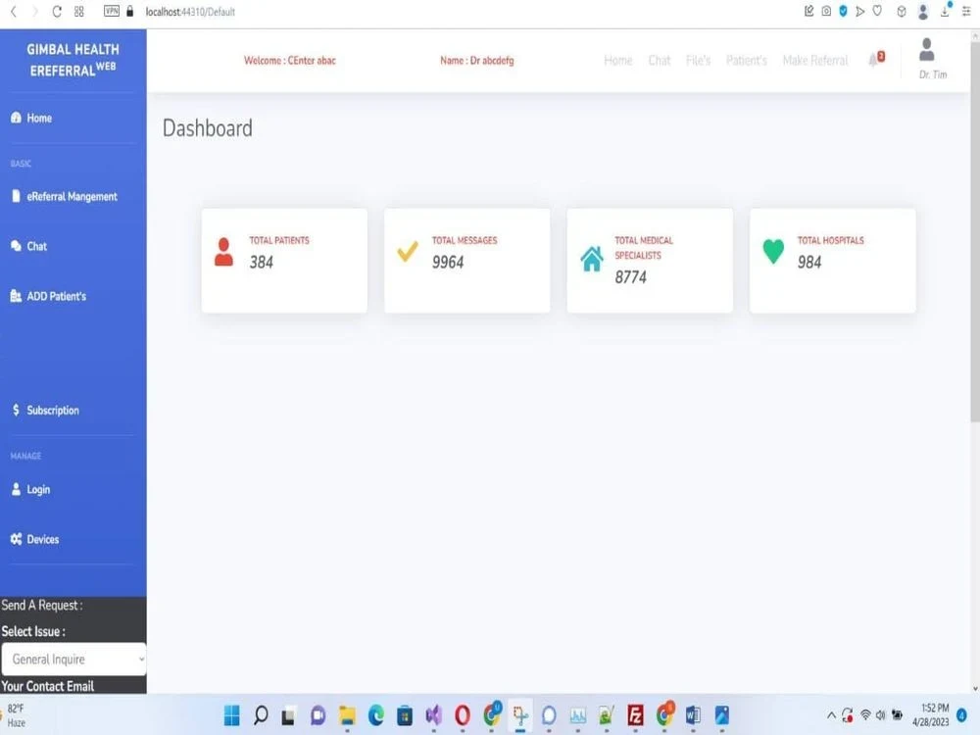Open Devices via the gear icon
This screenshot has height=735, width=980.
click(x=15, y=538)
